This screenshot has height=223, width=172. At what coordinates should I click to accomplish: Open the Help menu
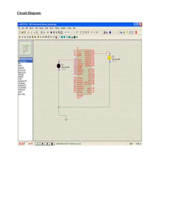click(74, 28)
